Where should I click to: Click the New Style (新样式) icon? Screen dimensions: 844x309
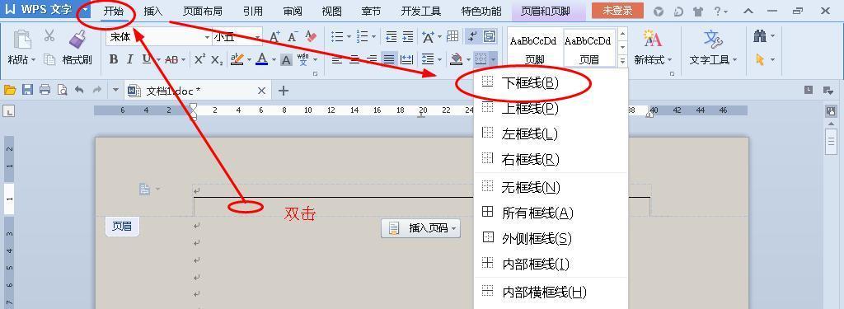653,39
